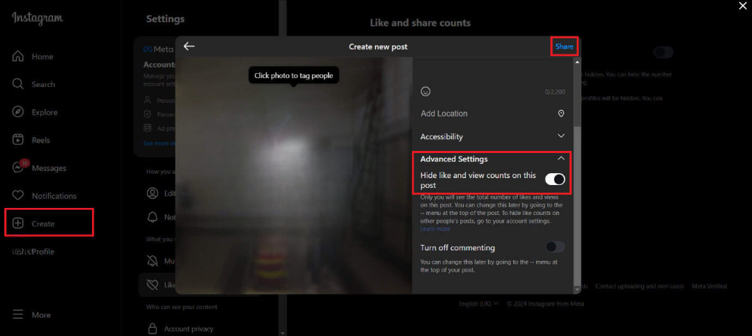Viewport: 752px width, 336px height.
Task: Click the Instagram logo
Action: (38, 18)
